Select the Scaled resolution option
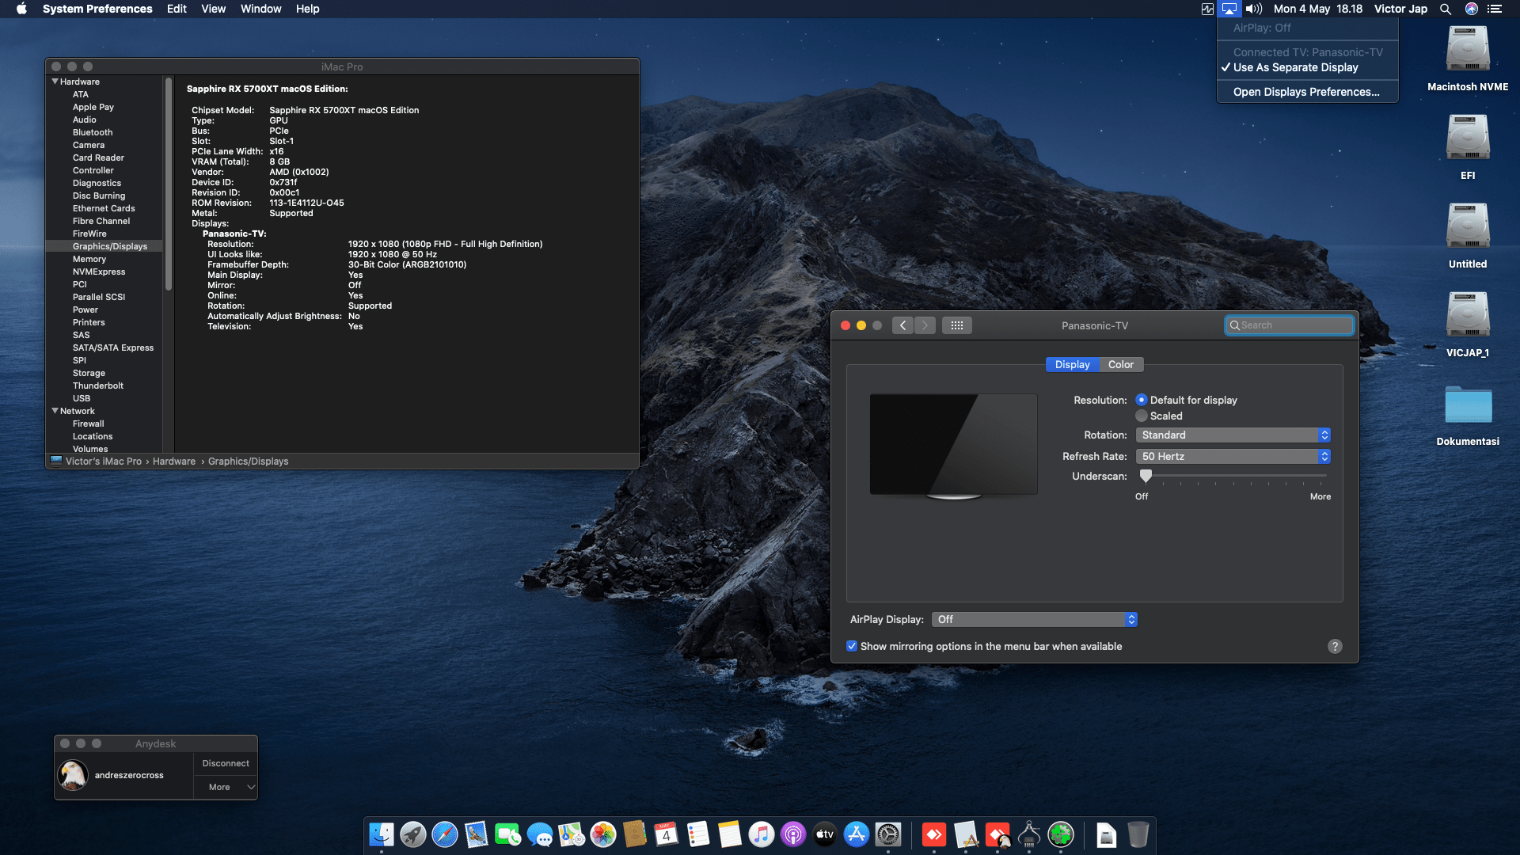Image resolution: width=1520 pixels, height=855 pixels. coord(1142,416)
